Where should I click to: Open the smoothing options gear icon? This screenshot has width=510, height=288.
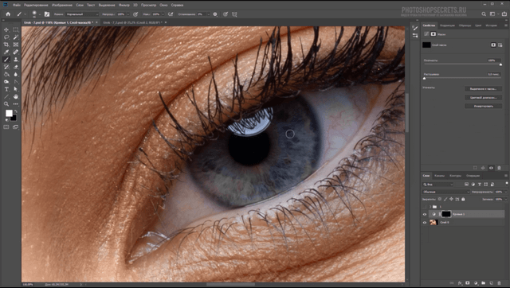coord(215,14)
